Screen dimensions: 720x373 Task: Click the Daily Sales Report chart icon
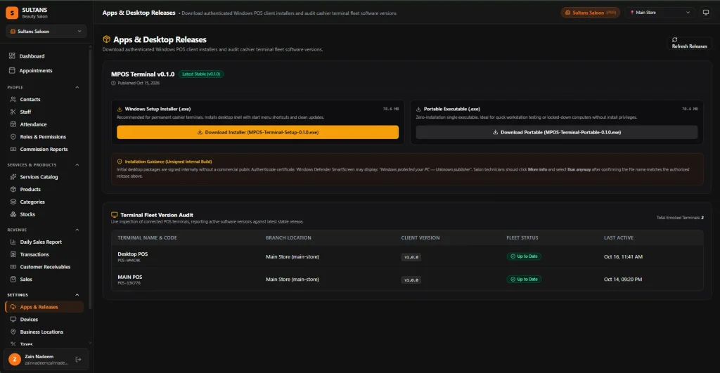(x=13, y=242)
